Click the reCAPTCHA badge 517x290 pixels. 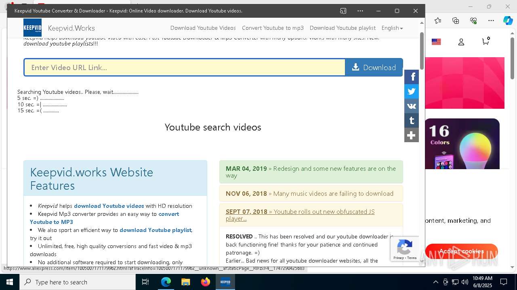405,249
